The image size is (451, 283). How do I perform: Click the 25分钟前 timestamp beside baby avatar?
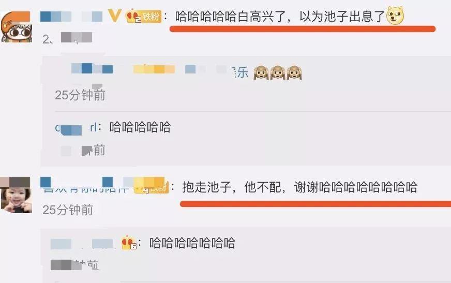[68, 210]
